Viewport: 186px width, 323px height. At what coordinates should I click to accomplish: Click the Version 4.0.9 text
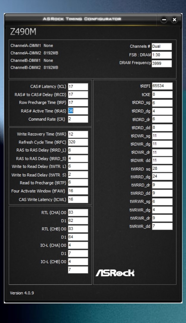pos(22,293)
